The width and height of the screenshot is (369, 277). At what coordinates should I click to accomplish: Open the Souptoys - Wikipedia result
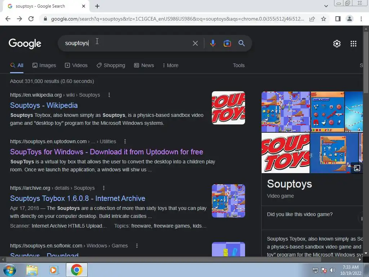pyautogui.click(x=44, y=105)
